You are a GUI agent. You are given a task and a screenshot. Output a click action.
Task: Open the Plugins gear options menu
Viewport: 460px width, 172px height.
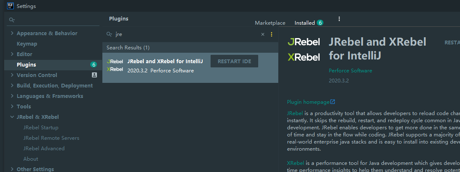click(339, 19)
